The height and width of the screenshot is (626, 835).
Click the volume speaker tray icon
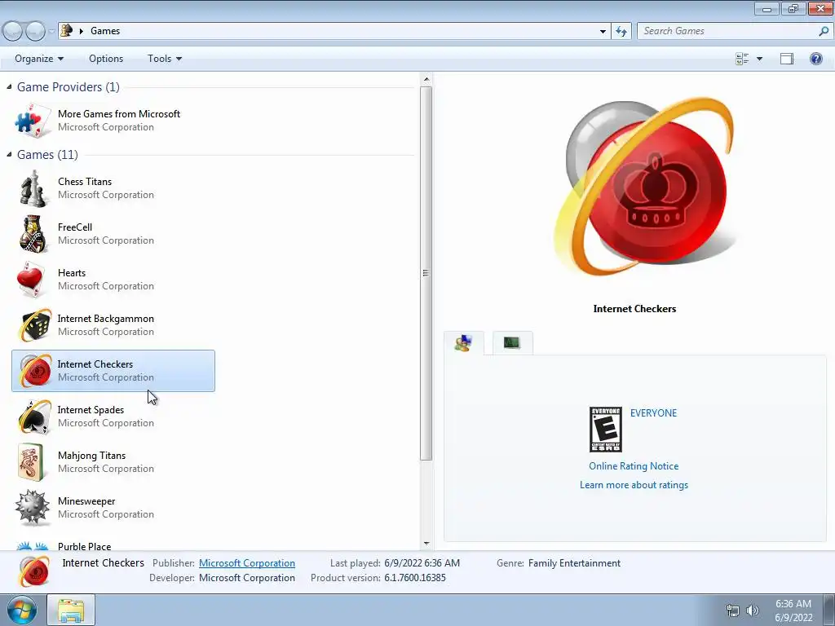[752, 611]
